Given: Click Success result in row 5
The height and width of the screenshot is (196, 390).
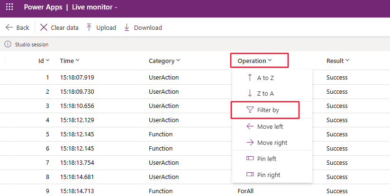Looking at the screenshot, I should click(337, 134).
